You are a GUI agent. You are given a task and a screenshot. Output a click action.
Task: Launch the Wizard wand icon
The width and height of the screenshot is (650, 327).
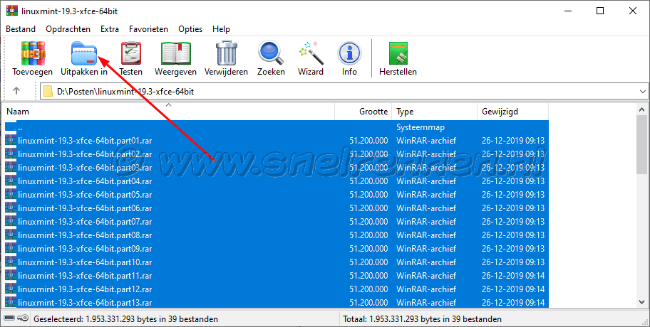[310, 53]
